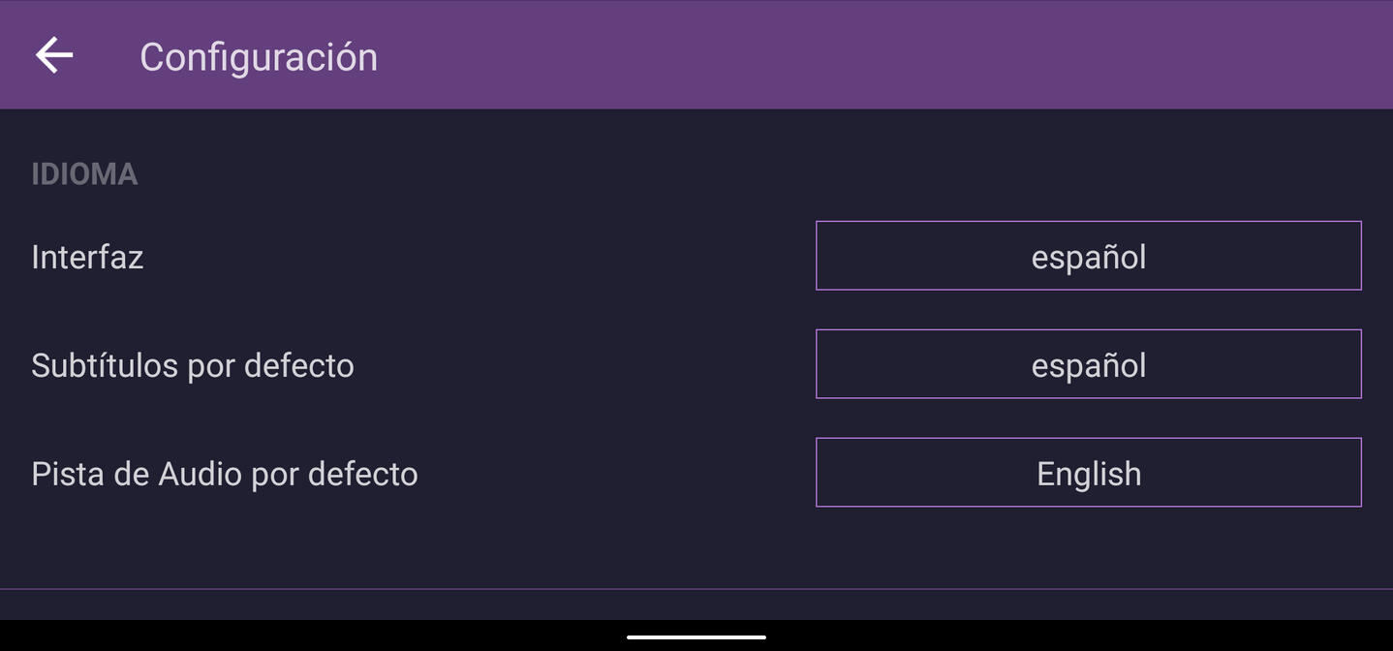The width and height of the screenshot is (1393, 651).
Task: Expand the Subtítulos por defecto dropdown
Action: (x=1088, y=364)
